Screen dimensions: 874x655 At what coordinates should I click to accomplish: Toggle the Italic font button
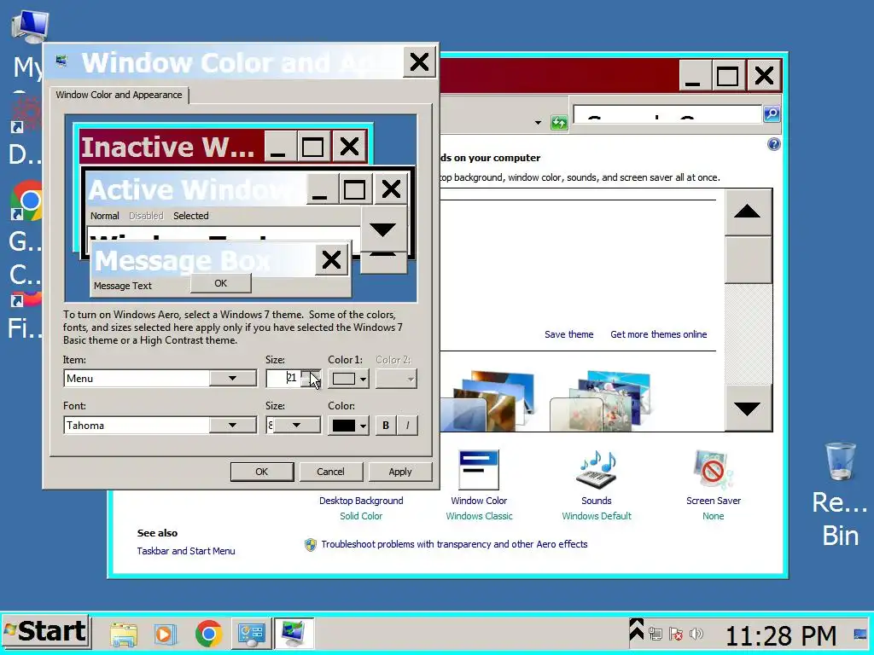click(x=407, y=426)
